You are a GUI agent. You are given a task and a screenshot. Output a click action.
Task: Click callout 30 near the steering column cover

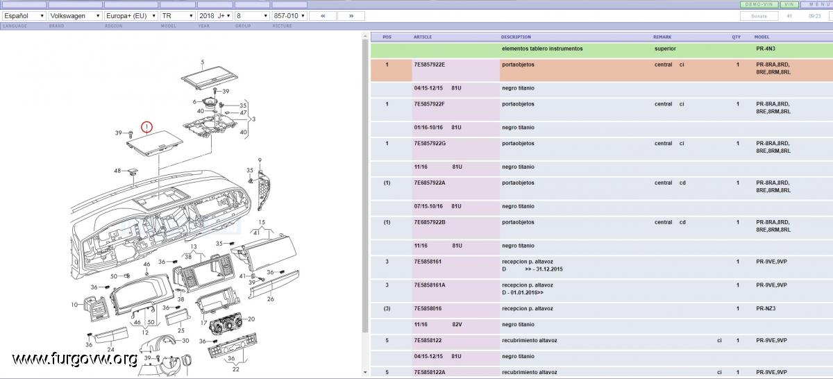[x=185, y=341]
